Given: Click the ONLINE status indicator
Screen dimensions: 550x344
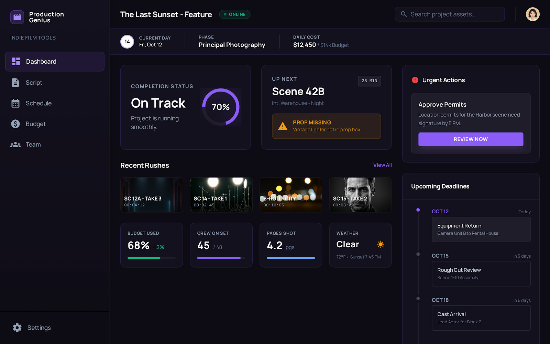Looking at the screenshot, I should [234, 14].
